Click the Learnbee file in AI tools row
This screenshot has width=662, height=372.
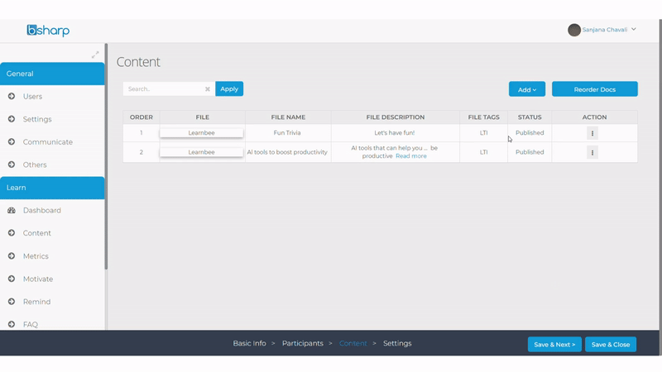[201, 152]
